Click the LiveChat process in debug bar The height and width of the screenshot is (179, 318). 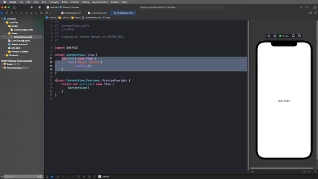tap(104, 177)
